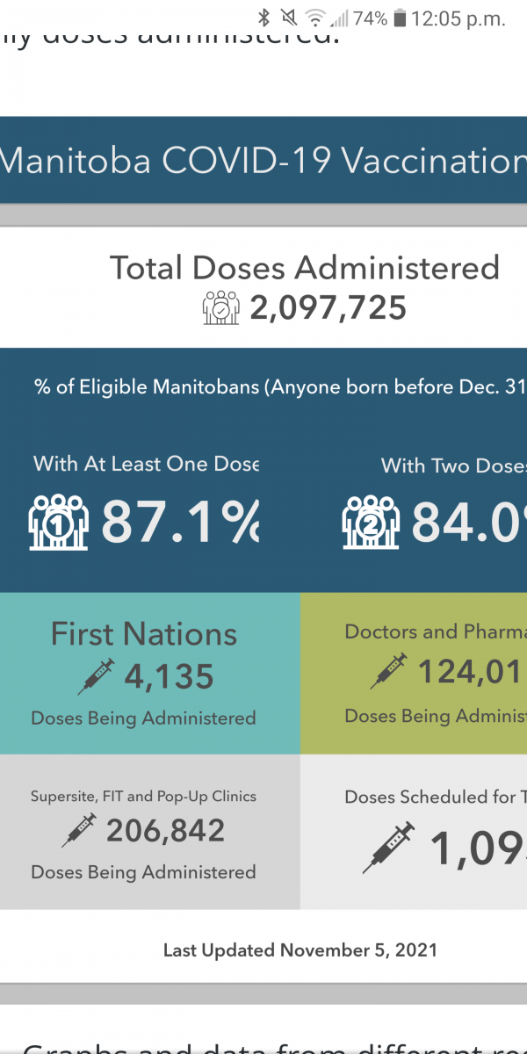
Task: Click the 87.1% one dose figure
Action: tap(180, 522)
